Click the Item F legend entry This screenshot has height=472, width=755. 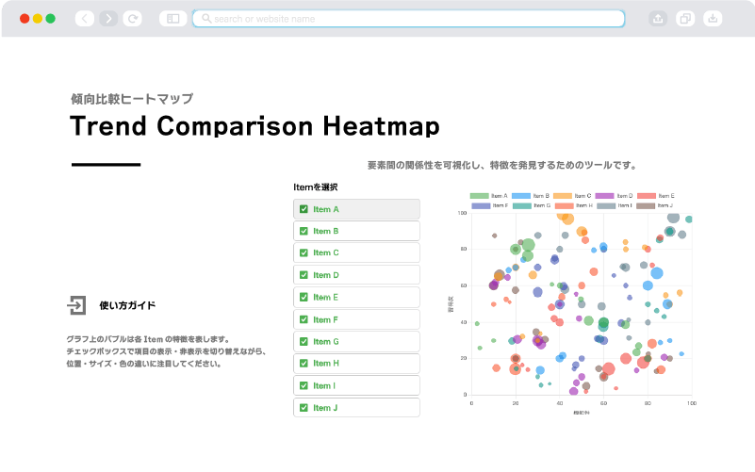click(x=488, y=204)
